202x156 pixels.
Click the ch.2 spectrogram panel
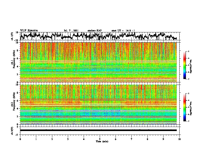[x=98, y=105]
